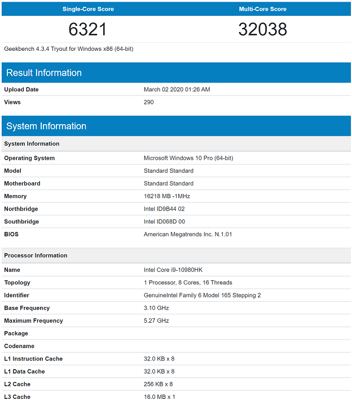Image resolution: width=352 pixels, height=409 pixels.
Task: Click the Upload Date label
Action: tap(21, 90)
